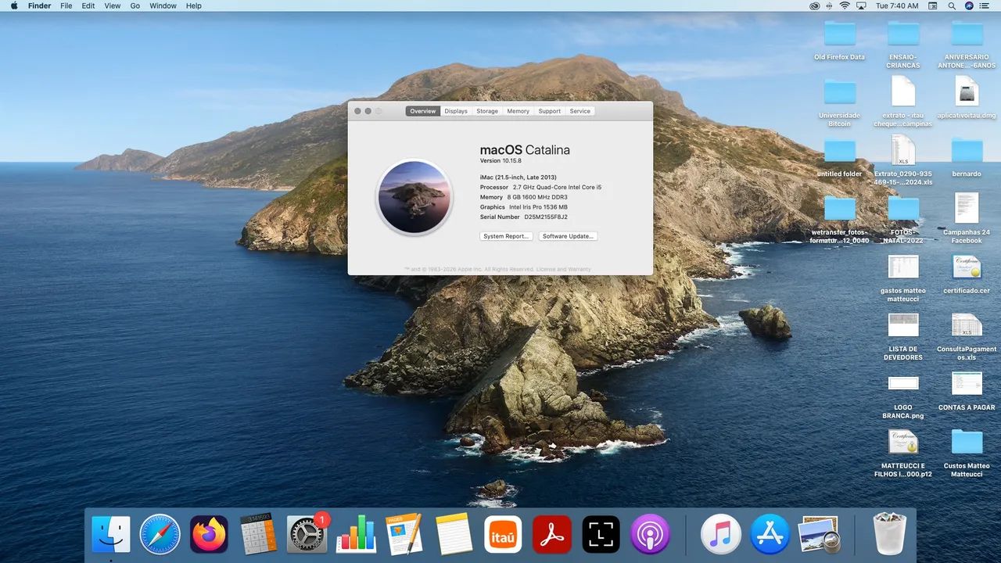The height and width of the screenshot is (563, 1001).
Task: Launch Music from the Dock
Action: (x=720, y=535)
